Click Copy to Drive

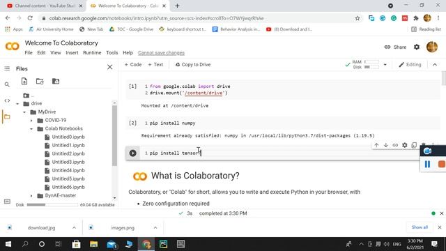tap(193, 65)
